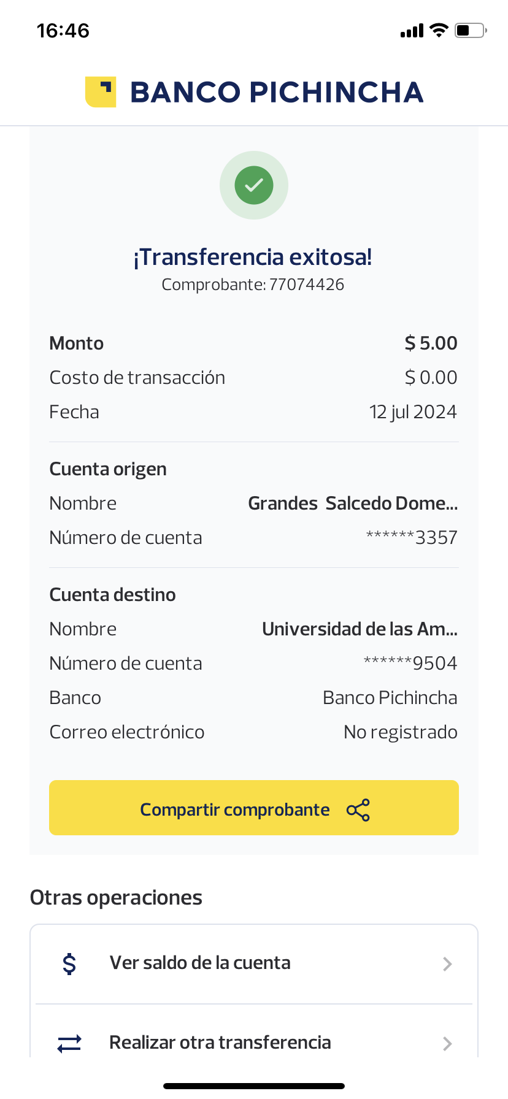Image resolution: width=508 pixels, height=1099 pixels.
Task: Select Realizar otra transferencia option
Action: tap(220, 1043)
